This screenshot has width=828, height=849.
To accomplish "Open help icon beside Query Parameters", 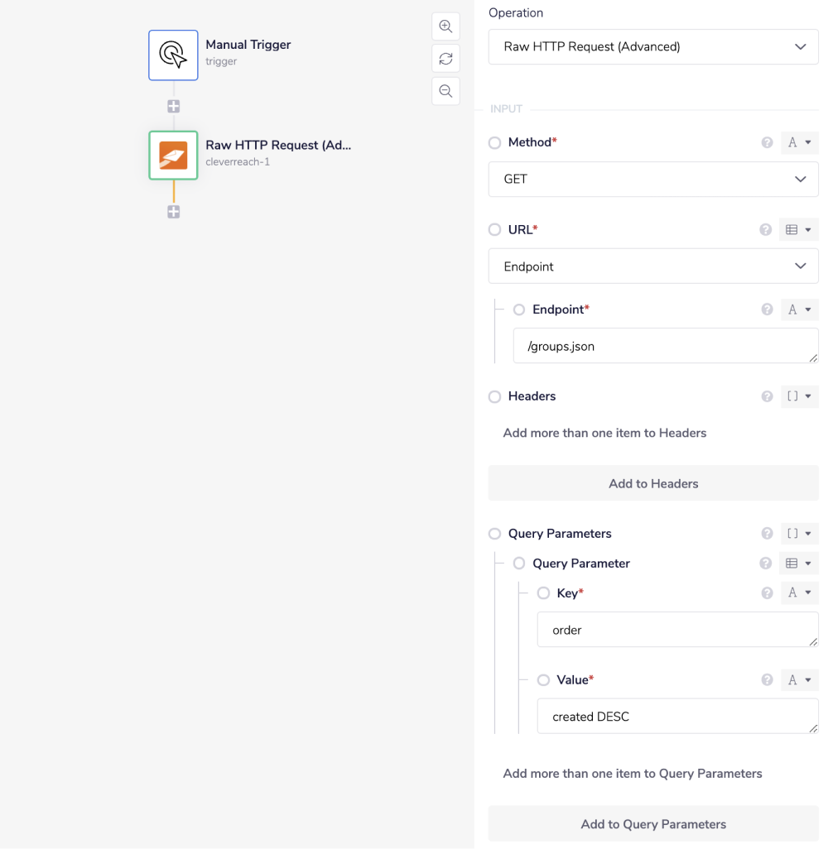I will coord(766,534).
